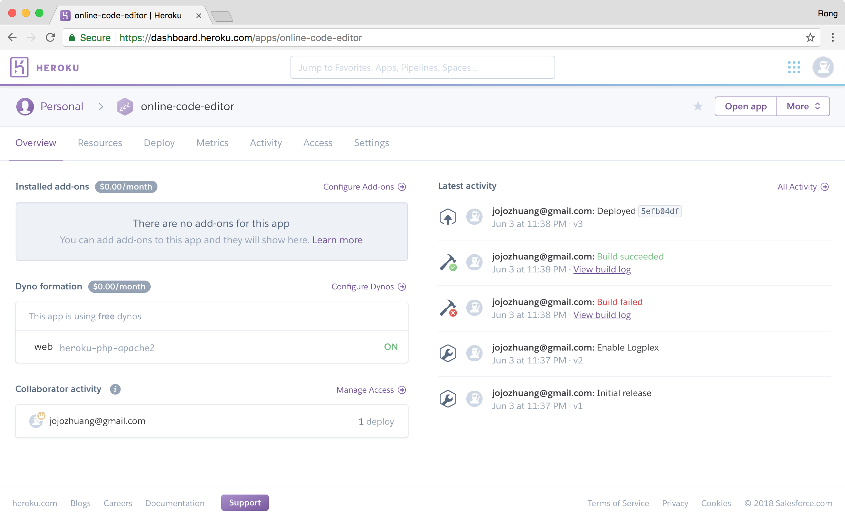Click the Open app button
Image resolution: width=845 pixels, height=519 pixels.
[x=746, y=106]
